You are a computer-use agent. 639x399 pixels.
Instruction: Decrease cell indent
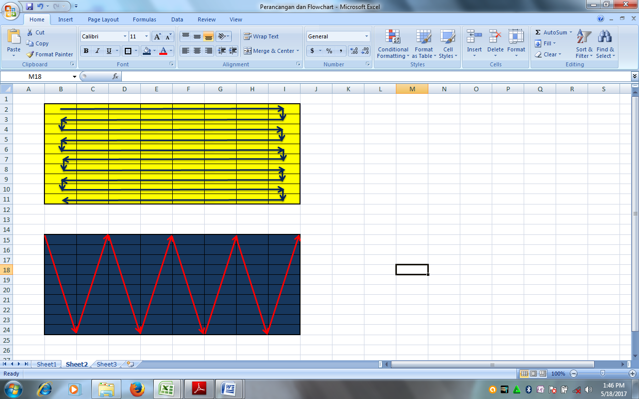click(222, 51)
